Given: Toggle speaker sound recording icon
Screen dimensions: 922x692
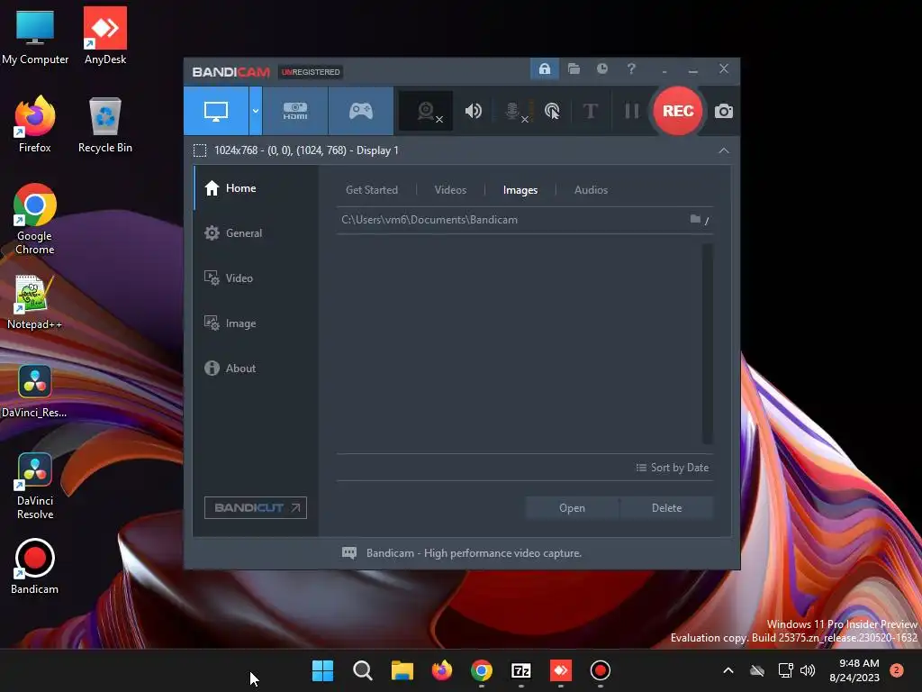Looking at the screenshot, I should click(x=473, y=111).
